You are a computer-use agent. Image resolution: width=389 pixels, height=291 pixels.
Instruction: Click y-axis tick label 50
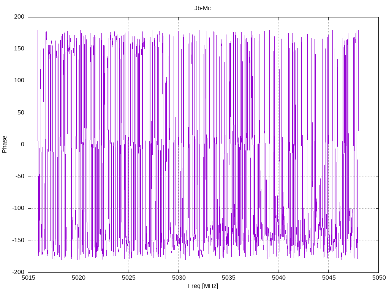[21, 113]
